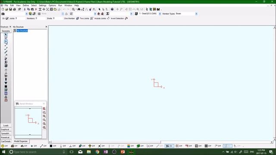The width and height of the screenshot is (276, 155).
Task: Click the Open folder toolbar icon
Action: pos(7,9)
